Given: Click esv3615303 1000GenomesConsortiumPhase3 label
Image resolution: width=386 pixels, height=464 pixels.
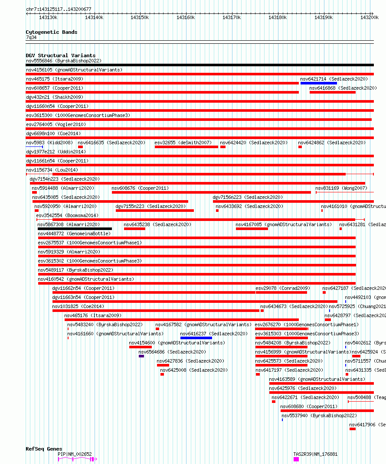Looking at the screenshot, I should [307, 334].
